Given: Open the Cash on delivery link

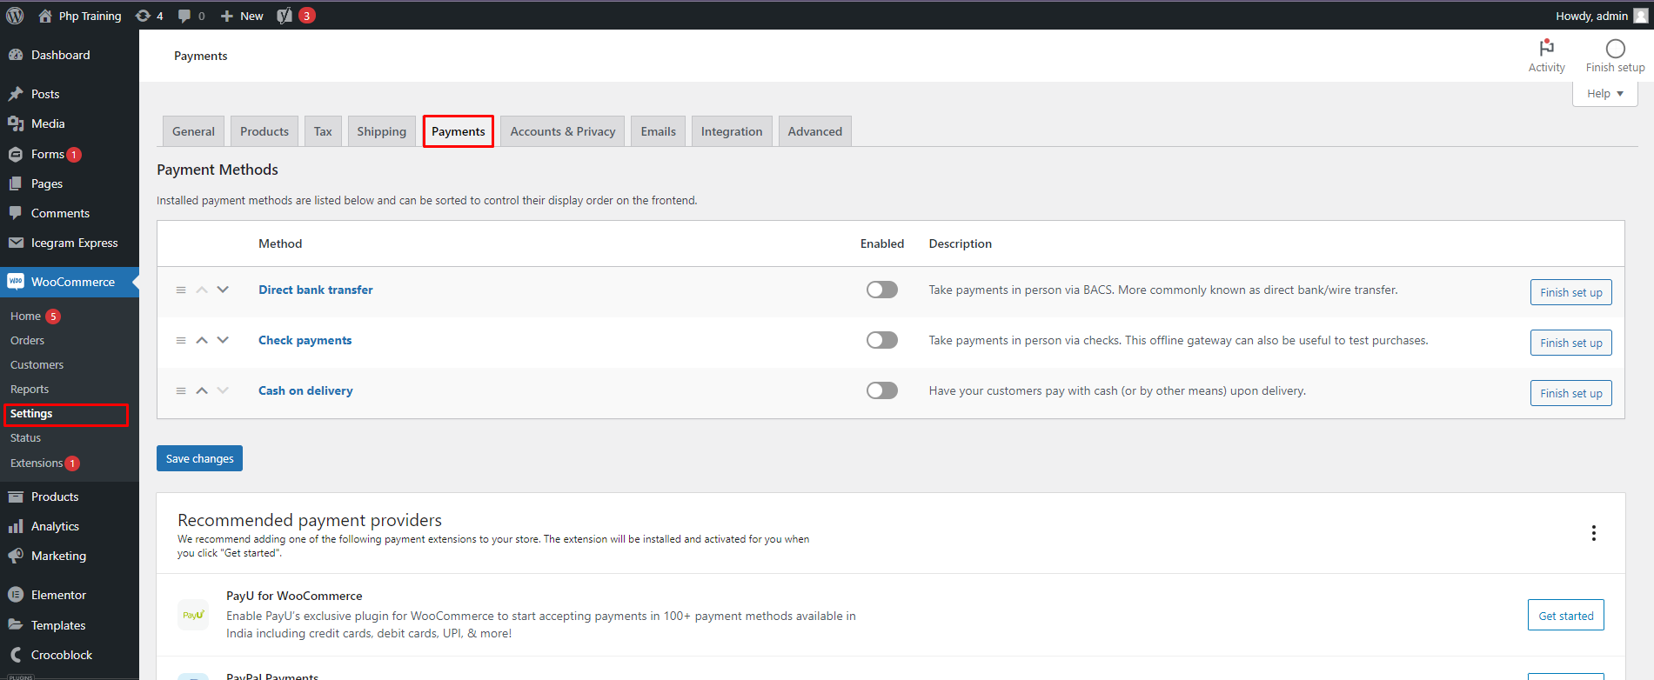Looking at the screenshot, I should click(x=305, y=390).
